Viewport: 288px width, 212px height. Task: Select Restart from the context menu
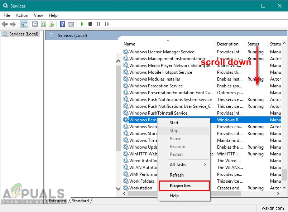coord(176,154)
